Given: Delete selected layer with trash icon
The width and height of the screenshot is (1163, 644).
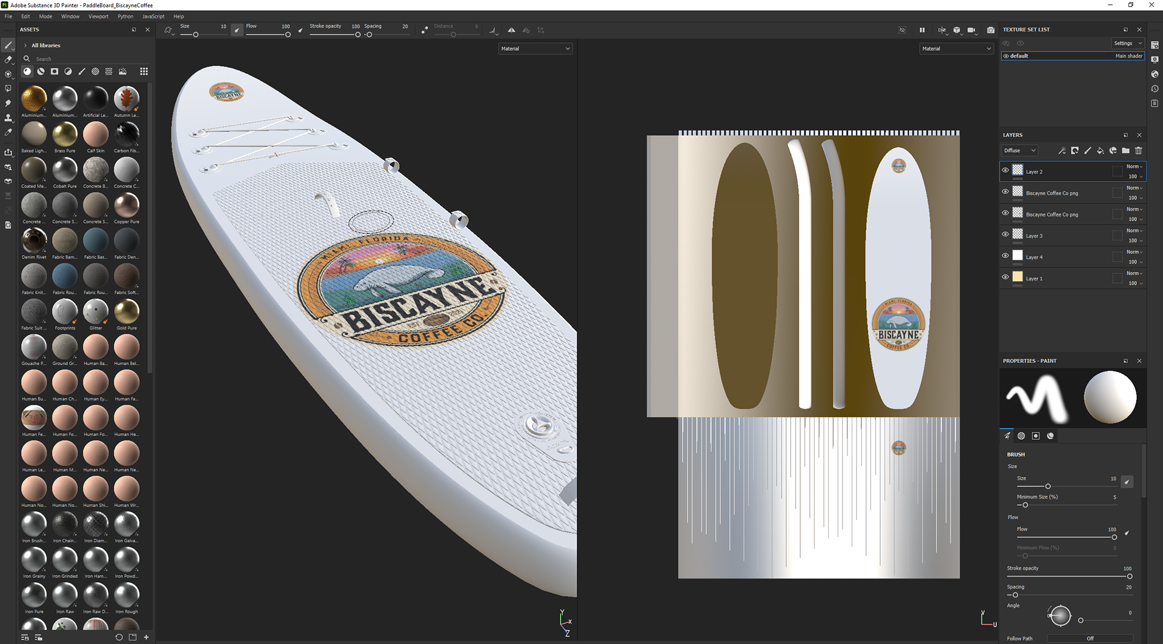Looking at the screenshot, I should (1138, 150).
